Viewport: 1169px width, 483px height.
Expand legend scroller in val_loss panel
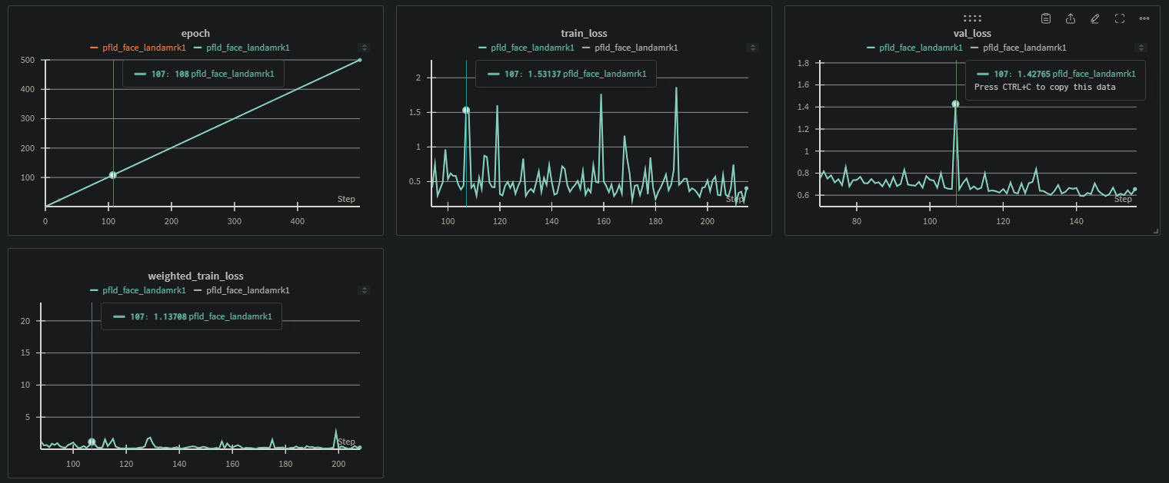pos(1141,48)
